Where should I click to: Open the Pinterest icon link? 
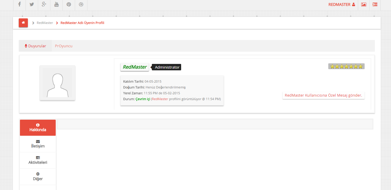point(69,4)
